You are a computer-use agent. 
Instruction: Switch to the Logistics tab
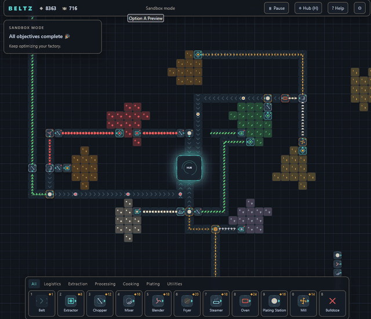pos(52,284)
